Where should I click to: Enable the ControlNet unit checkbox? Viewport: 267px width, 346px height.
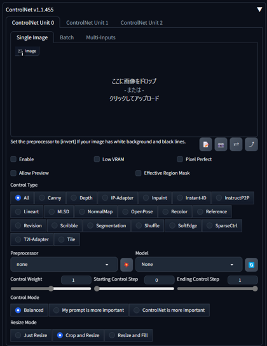point(13,159)
